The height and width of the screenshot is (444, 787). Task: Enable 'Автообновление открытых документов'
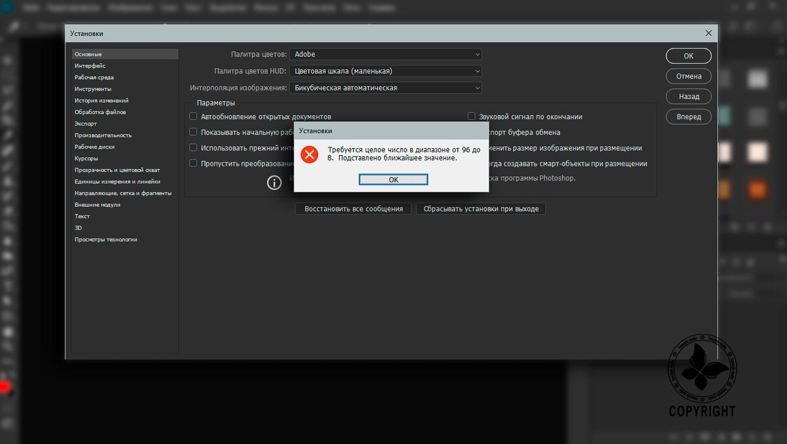pyautogui.click(x=193, y=116)
